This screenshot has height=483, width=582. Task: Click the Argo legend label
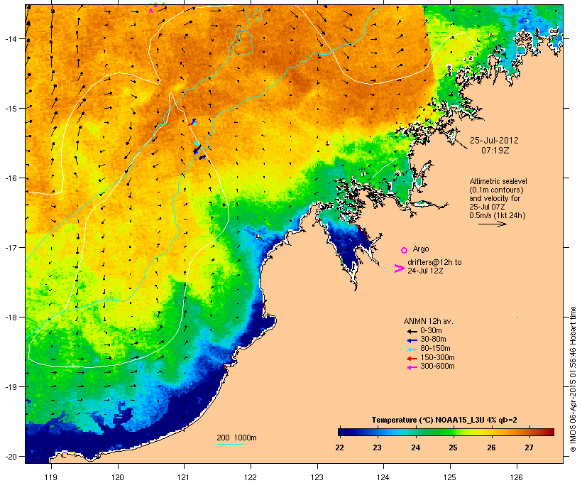click(421, 249)
